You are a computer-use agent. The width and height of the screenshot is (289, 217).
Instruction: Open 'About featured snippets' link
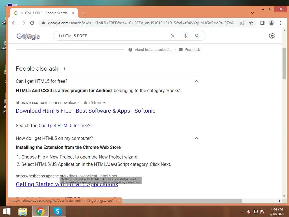click(x=153, y=50)
